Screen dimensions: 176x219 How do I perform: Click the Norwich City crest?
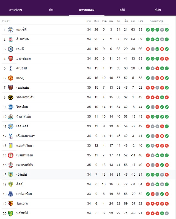pyautogui.click(x=11, y=214)
